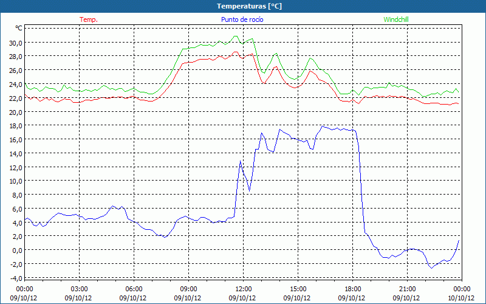Click the '28,0' y-axis value

16,57
